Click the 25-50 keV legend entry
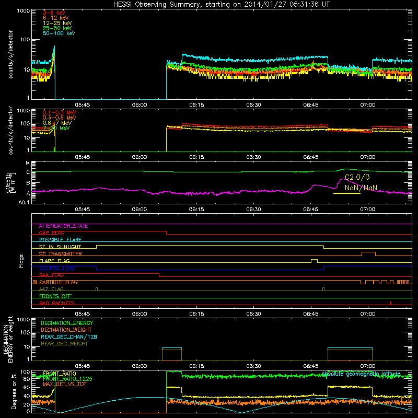Screen dimensions: 418x418 point(57,28)
